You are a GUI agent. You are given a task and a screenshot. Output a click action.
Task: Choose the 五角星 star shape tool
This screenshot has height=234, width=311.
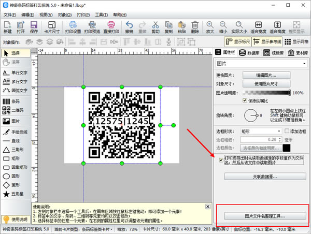click(16, 194)
